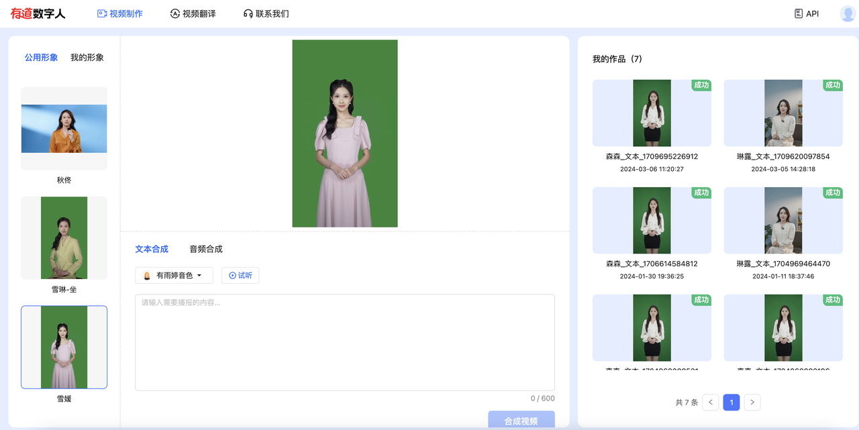Screen dimensions: 859x430
Task: Choose the 雪琳-坐 avatar thumbnail
Action: tap(64, 237)
